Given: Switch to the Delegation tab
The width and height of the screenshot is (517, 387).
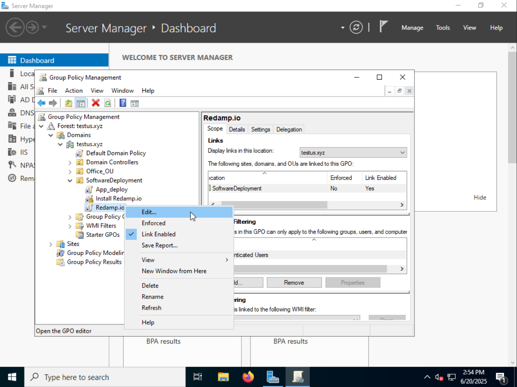Looking at the screenshot, I should pos(289,129).
